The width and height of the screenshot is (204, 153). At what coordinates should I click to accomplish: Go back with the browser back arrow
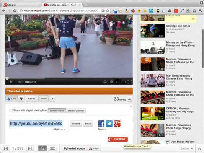4,11
